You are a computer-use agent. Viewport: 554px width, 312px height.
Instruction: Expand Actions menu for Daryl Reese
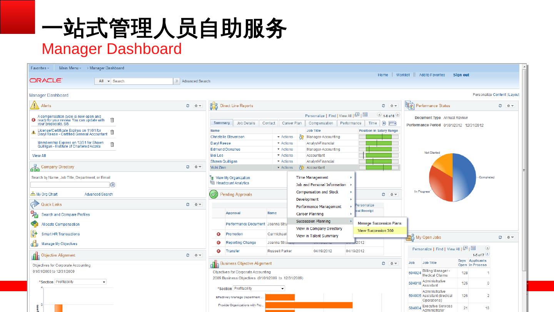[x=285, y=143]
